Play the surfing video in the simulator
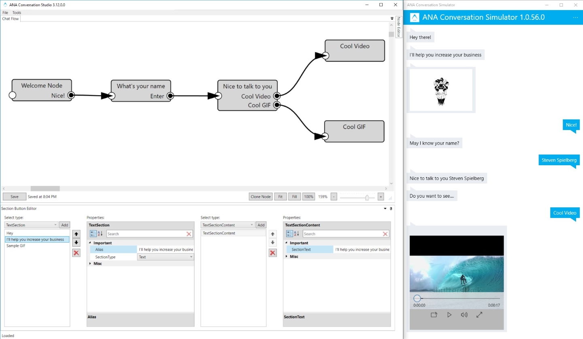The image size is (583, 339). pyautogui.click(x=449, y=315)
